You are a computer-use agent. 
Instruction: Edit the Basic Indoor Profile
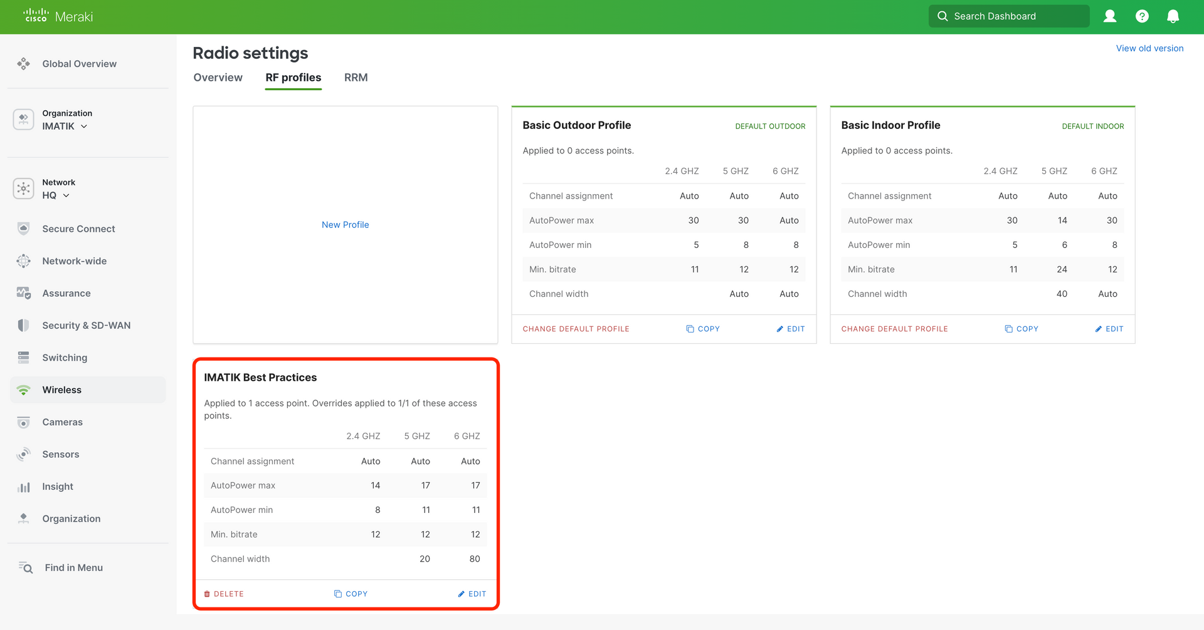pyautogui.click(x=1109, y=329)
